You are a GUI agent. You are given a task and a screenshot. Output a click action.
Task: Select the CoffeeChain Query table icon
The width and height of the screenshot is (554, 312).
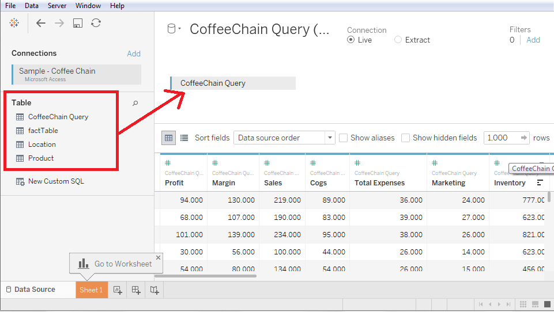[20, 117]
